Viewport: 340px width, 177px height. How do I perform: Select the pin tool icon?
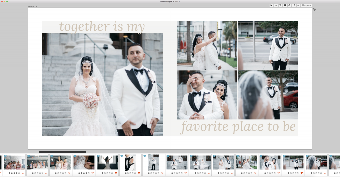point(294,5)
